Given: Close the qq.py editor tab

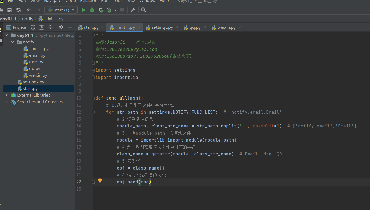Looking at the screenshot, I should click(x=205, y=27).
